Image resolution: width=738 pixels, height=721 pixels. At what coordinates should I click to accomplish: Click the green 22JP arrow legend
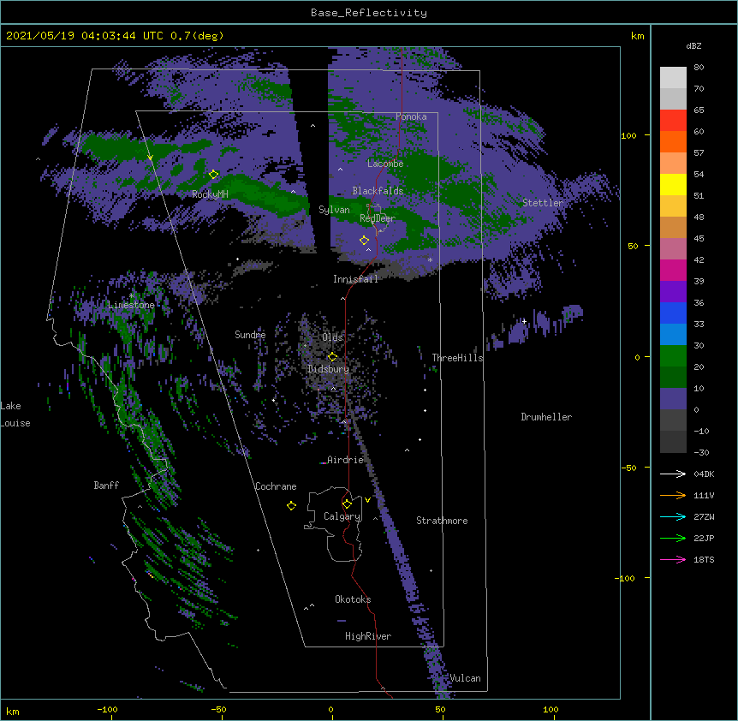click(673, 538)
